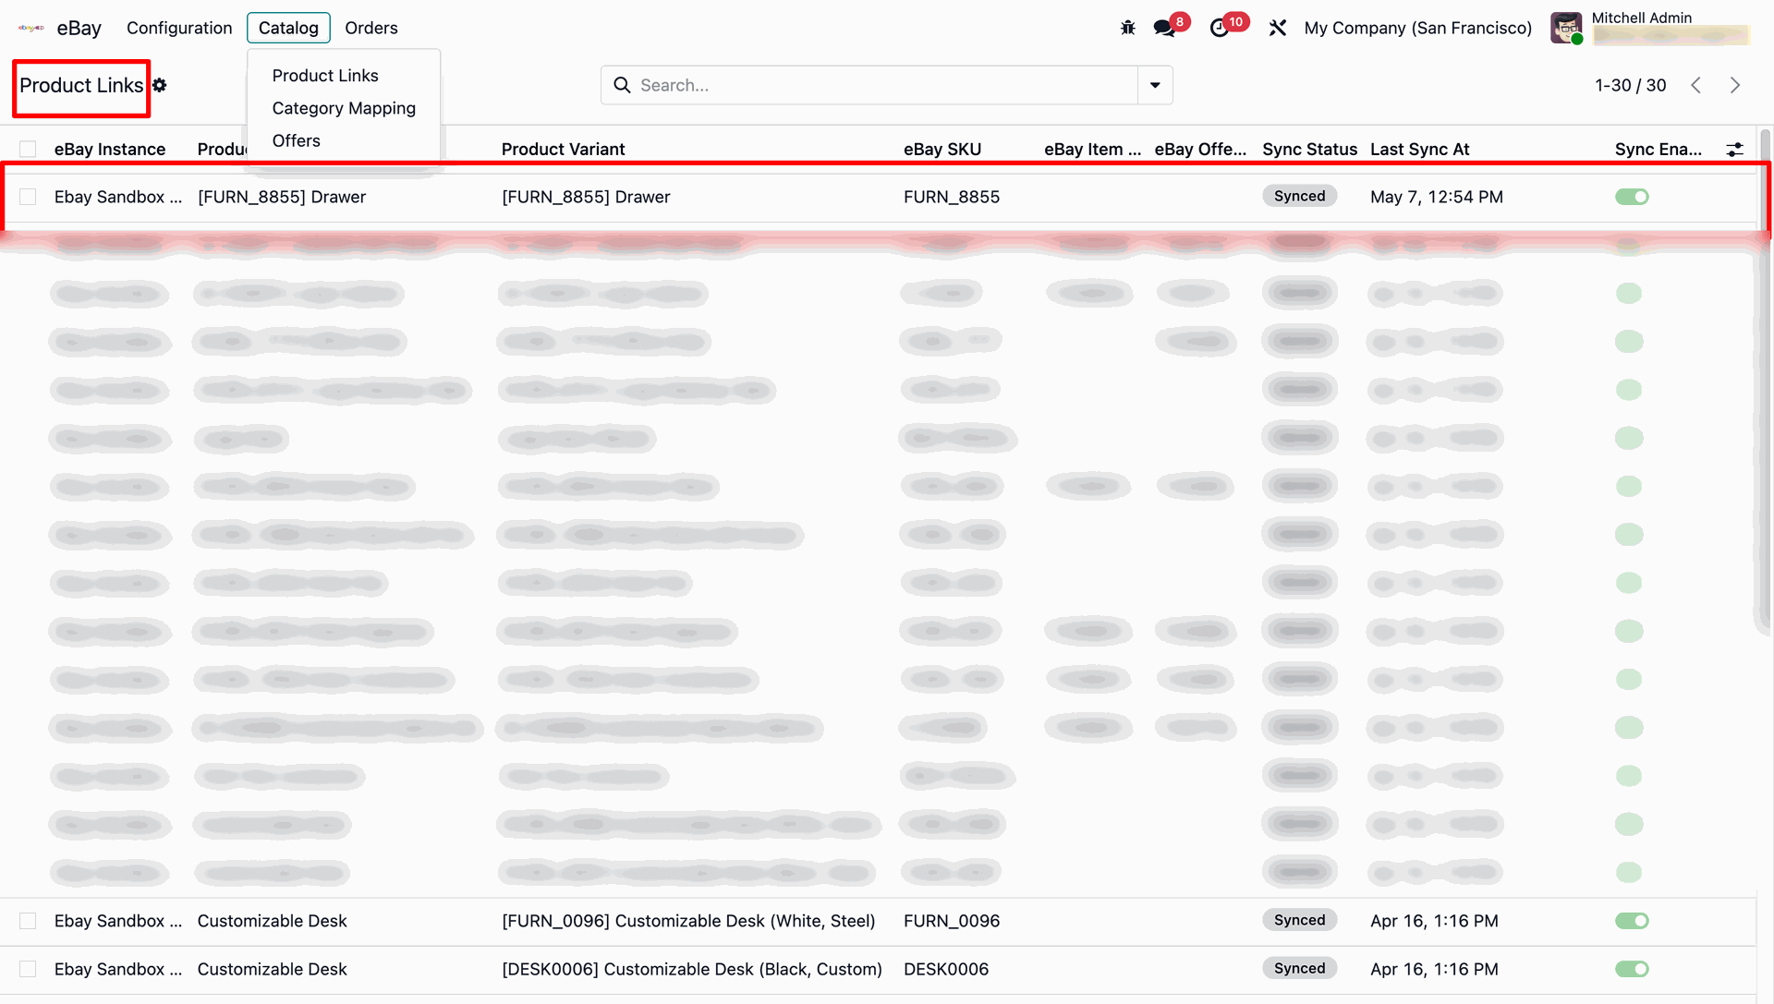The image size is (1774, 1004).
Task: Click the 1-30 / 30 pager counter
Action: 1630,85
